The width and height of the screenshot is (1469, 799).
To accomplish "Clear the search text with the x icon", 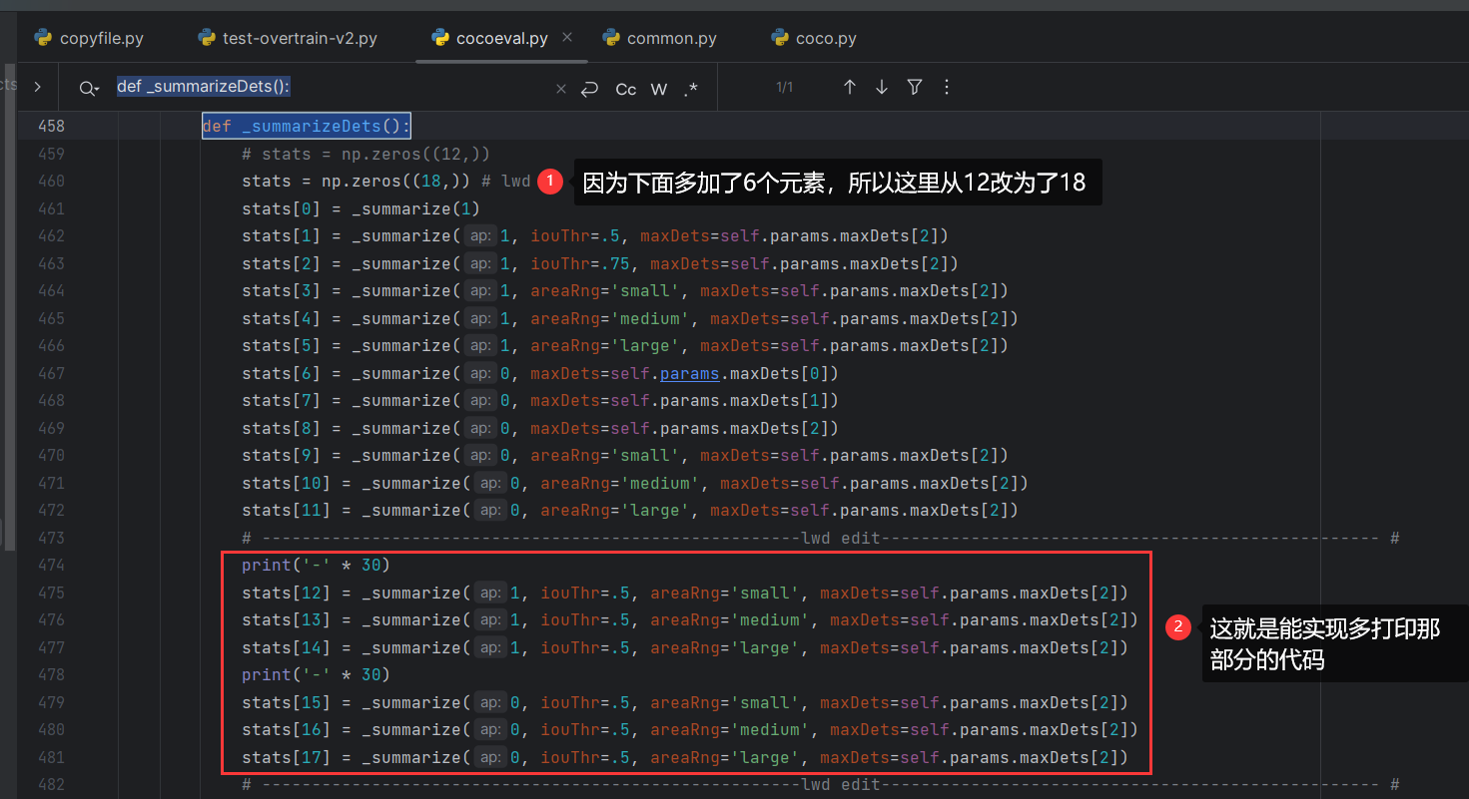I will coord(561,89).
